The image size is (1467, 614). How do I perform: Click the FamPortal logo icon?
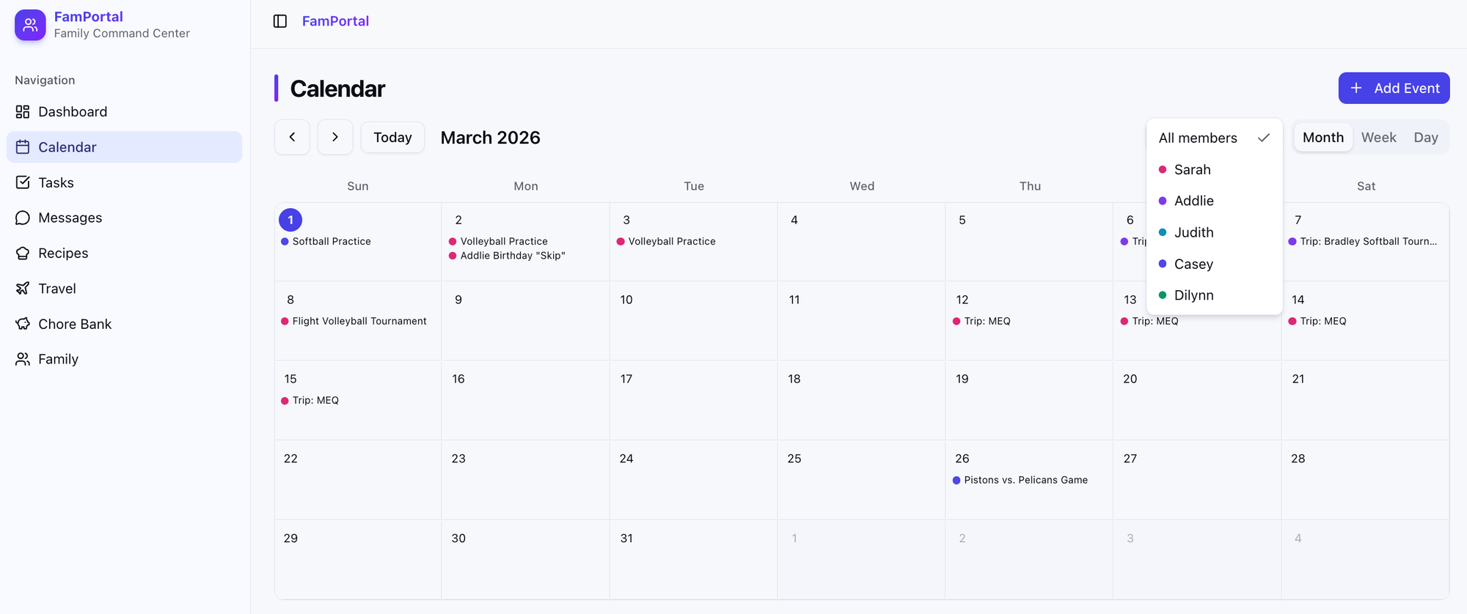[x=30, y=25]
